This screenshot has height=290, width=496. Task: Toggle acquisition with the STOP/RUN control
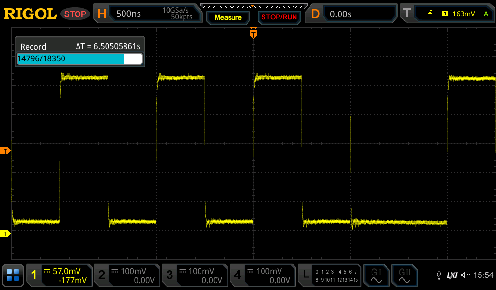279,17
